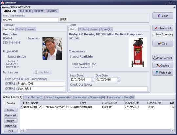Open the Reservation - Borrower(0) tab
The width and height of the screenshot is (177, 135).
click(x=89, y=97)
